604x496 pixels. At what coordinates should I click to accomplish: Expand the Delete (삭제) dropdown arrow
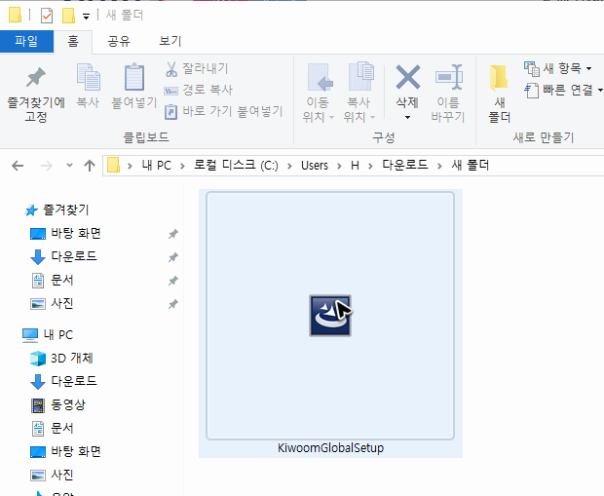pos(407,117)
